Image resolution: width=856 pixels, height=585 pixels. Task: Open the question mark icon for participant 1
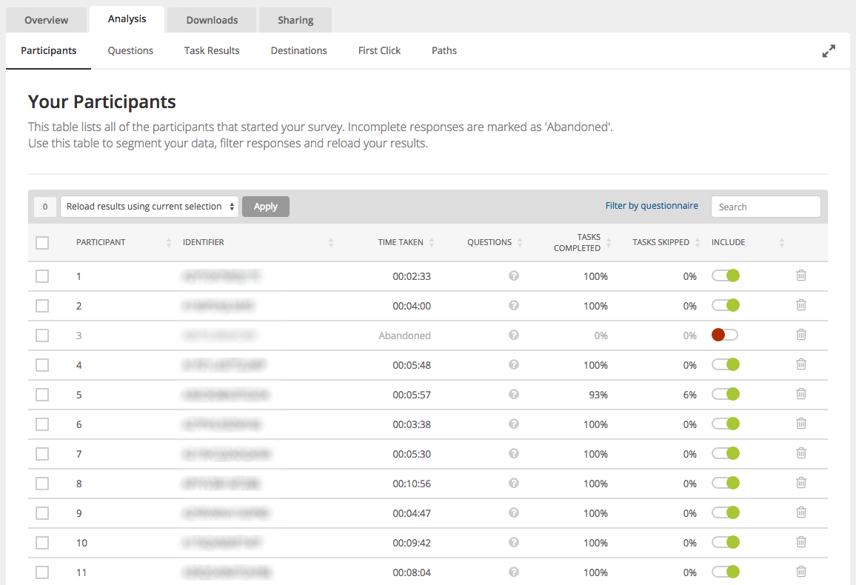click(x=513, y=275)
